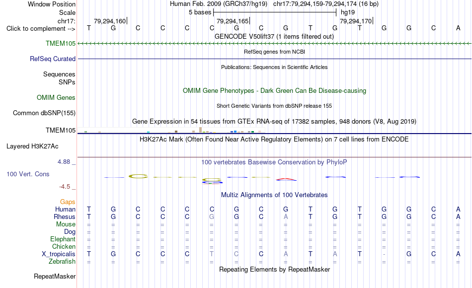Click the grey T mismatch in X_tropicalis row

tap(212, 254)
